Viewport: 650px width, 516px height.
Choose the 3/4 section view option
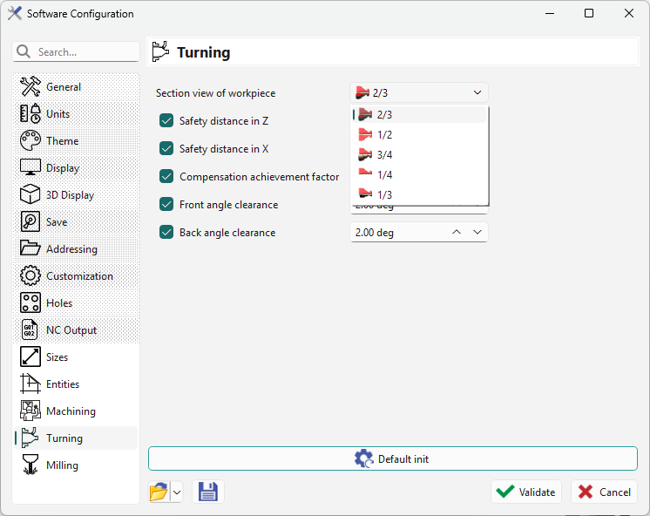click(x=384, y=154)
